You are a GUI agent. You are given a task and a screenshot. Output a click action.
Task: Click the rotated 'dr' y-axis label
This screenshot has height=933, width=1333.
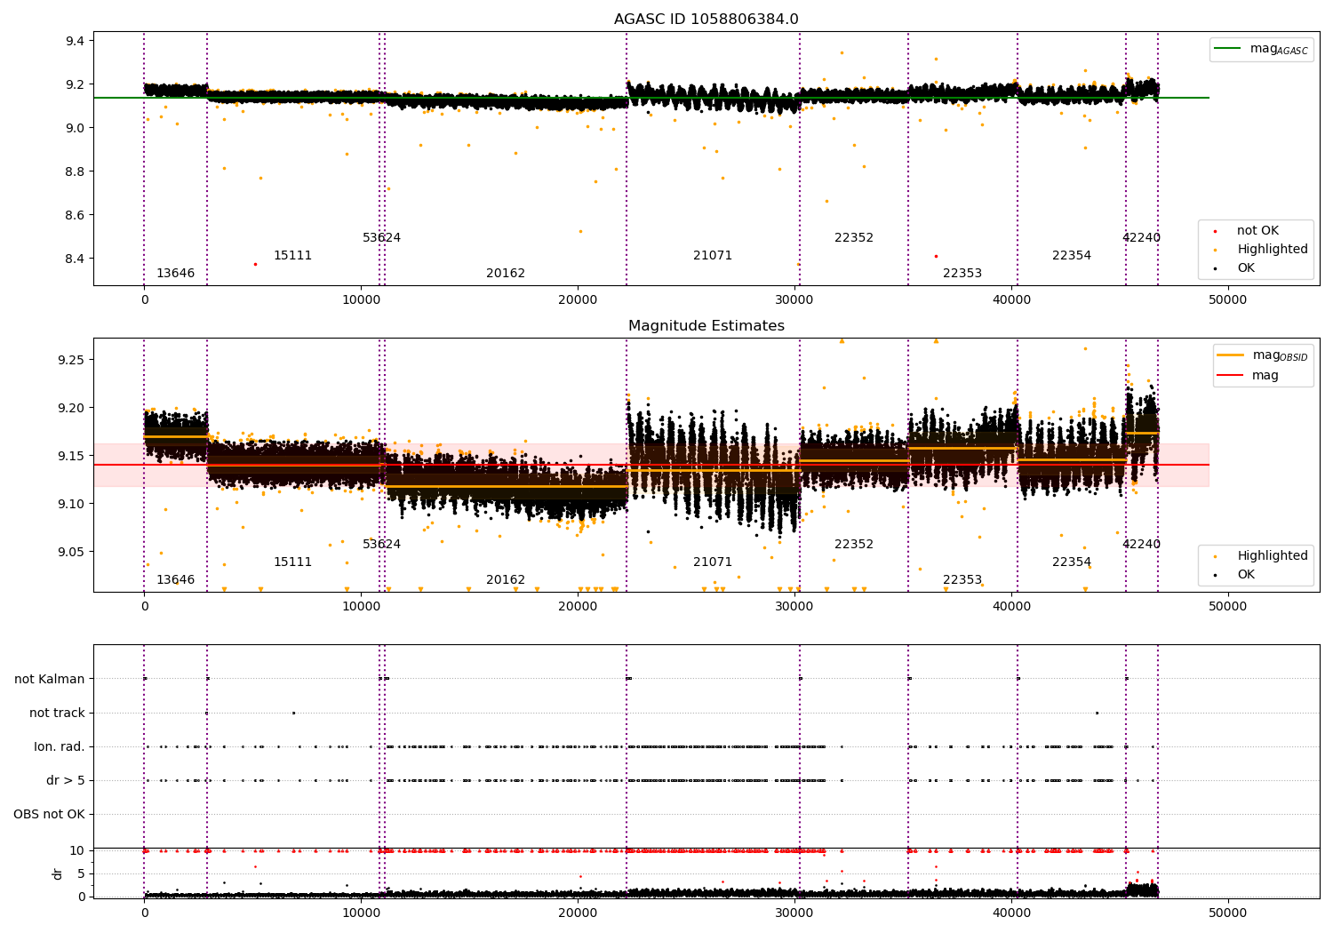(x=58, y=873)
